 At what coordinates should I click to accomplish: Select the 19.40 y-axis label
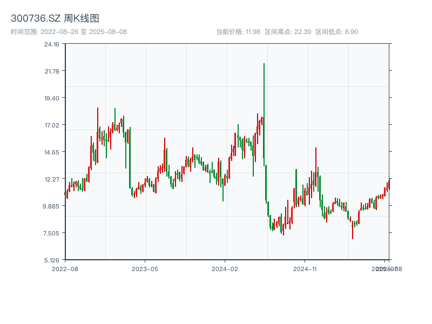[52, 98]
